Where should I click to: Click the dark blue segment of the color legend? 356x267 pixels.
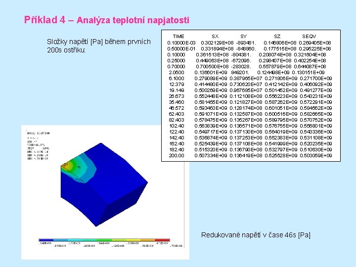46,240
